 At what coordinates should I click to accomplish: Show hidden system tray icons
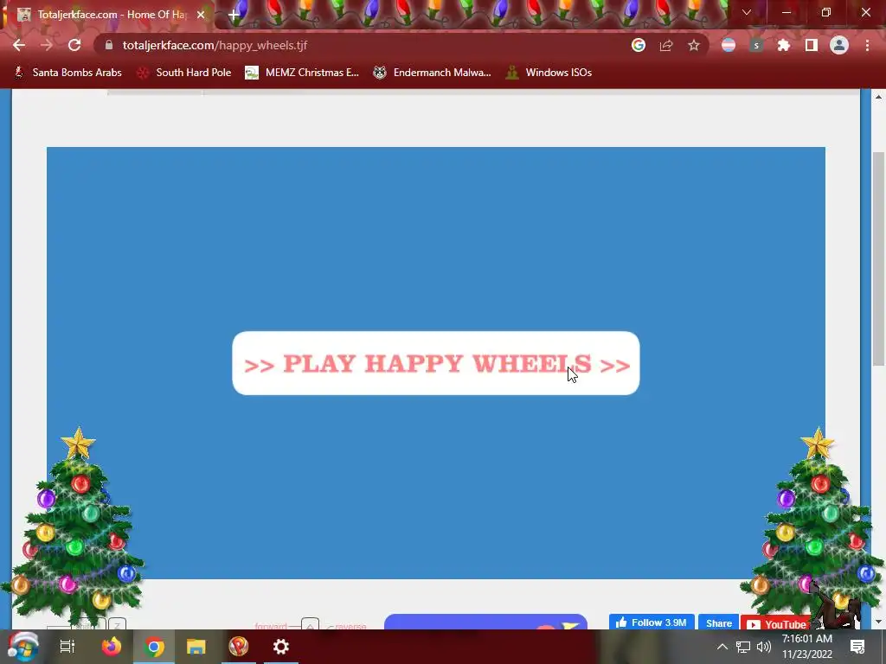point(722,647)
